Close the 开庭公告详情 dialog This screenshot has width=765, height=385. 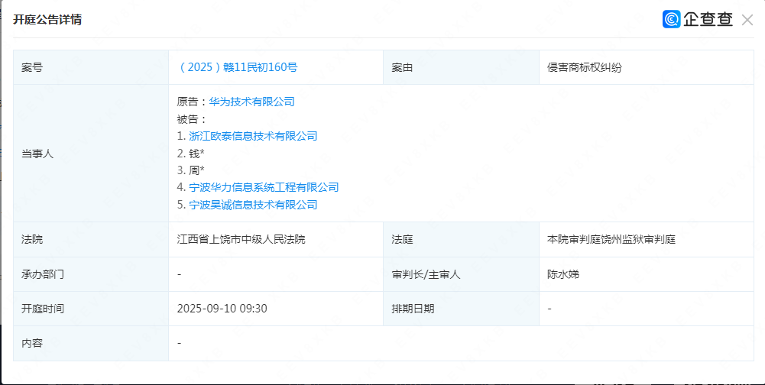747,20
